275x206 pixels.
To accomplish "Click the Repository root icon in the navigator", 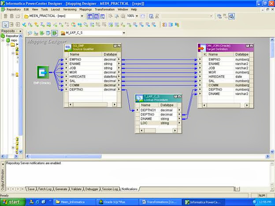I will pos(3,36).
